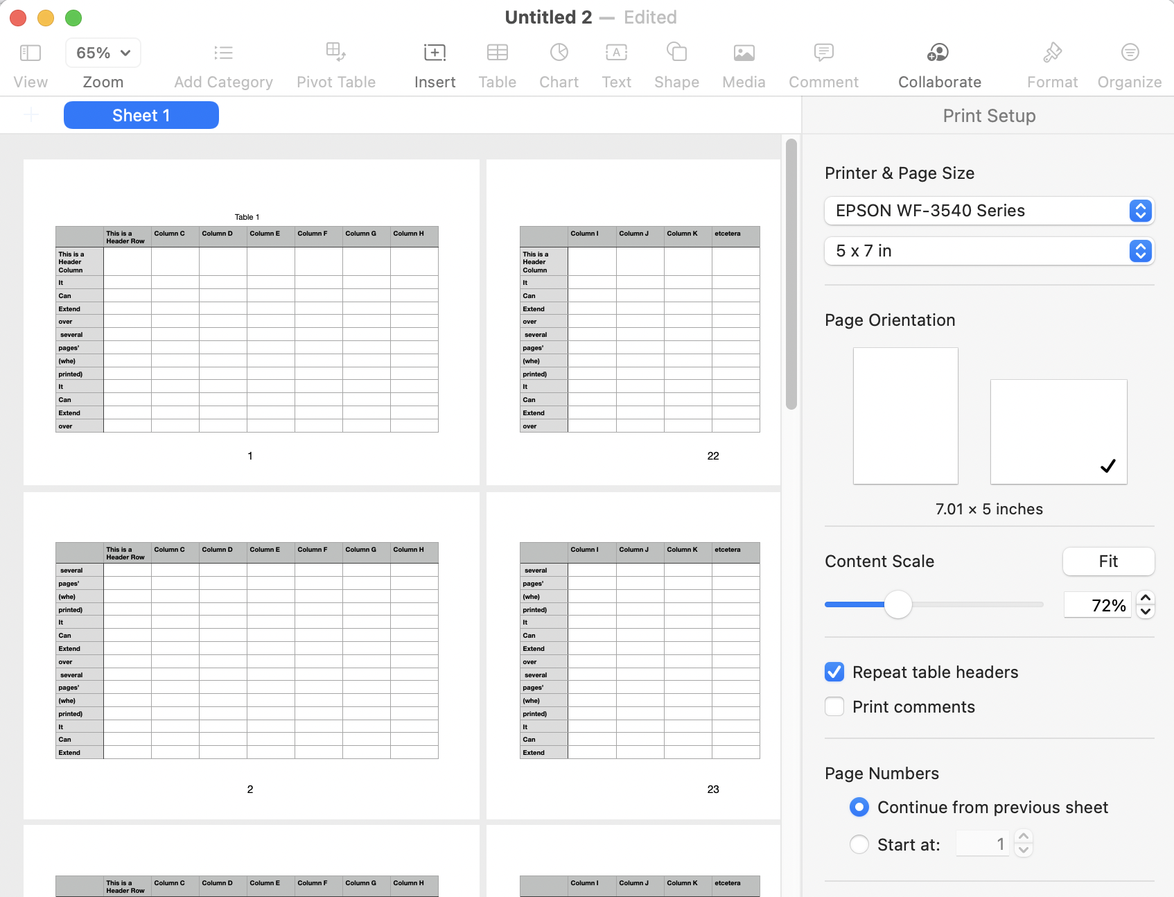Decrease Start at number with down arrow
Image resolution: width=1174 pixels, height=897 pixels.
click(x=1024, y=851)
